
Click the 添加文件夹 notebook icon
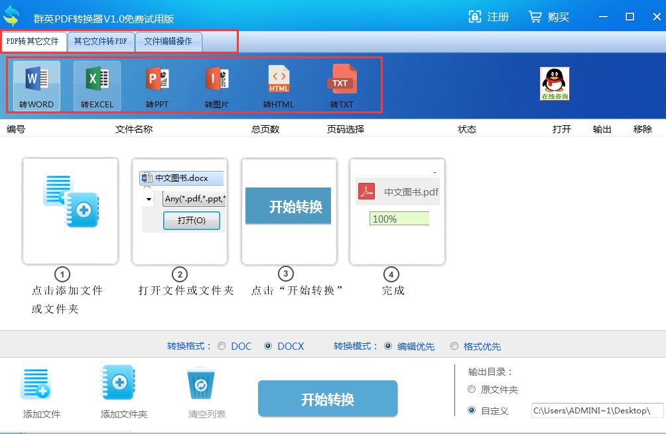click(x=118, y=382)
